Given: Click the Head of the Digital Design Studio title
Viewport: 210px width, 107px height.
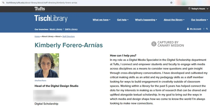Looking at the screenshot, I should tap(56, 86).
